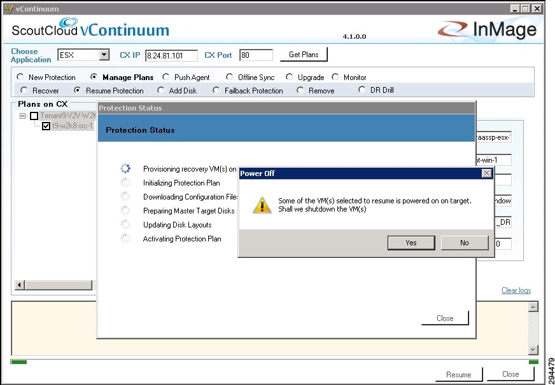Click the spinner beside Preparing Master Target Disks

coord(125,210)
